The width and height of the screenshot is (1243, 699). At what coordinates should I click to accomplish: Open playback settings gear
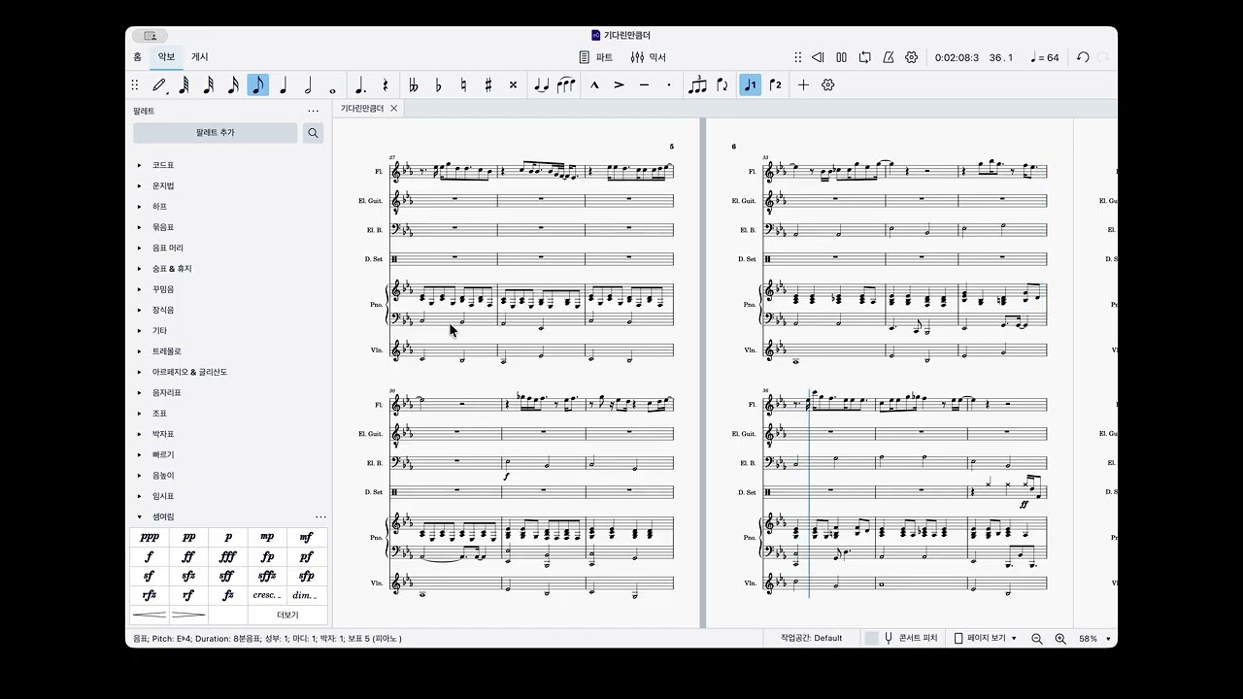click(911, 57)
